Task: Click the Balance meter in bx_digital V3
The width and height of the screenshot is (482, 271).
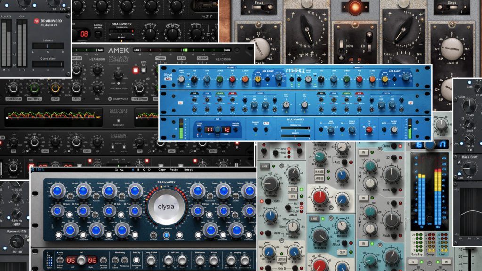Action: pyautogui.click(x=48, y=46)
